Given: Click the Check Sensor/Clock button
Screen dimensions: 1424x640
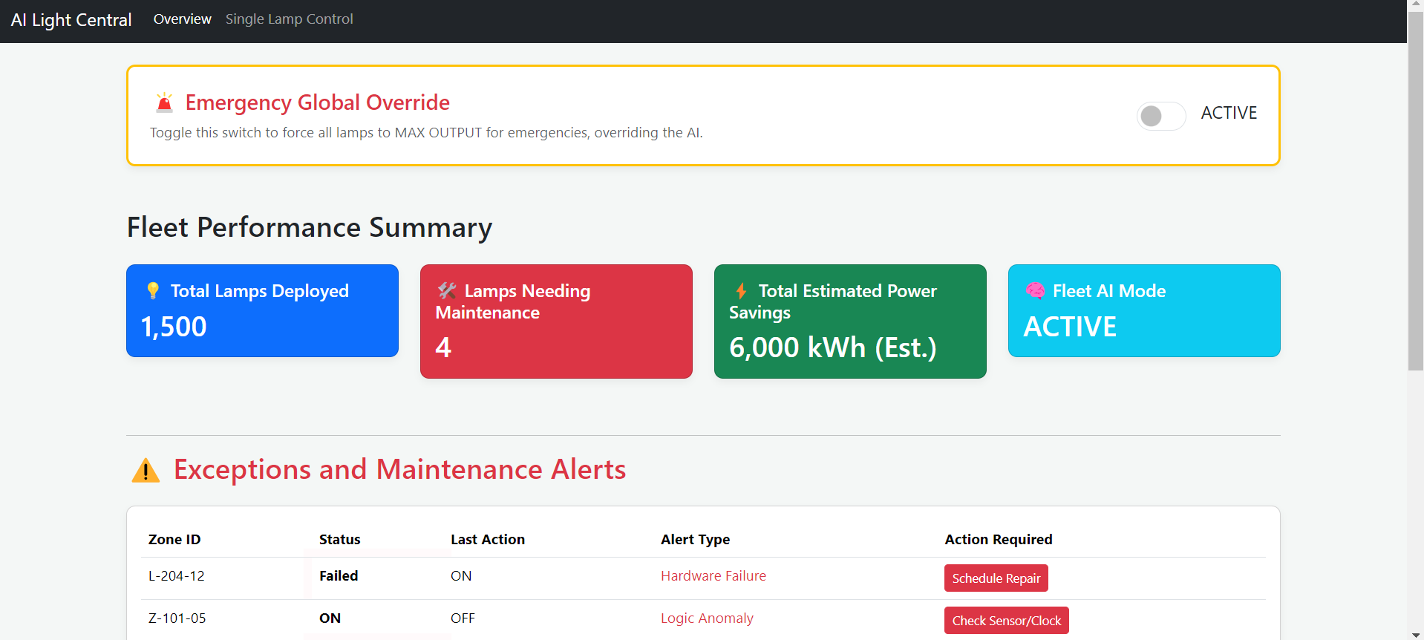Looking at the screenshot, I should point(1006,621).
